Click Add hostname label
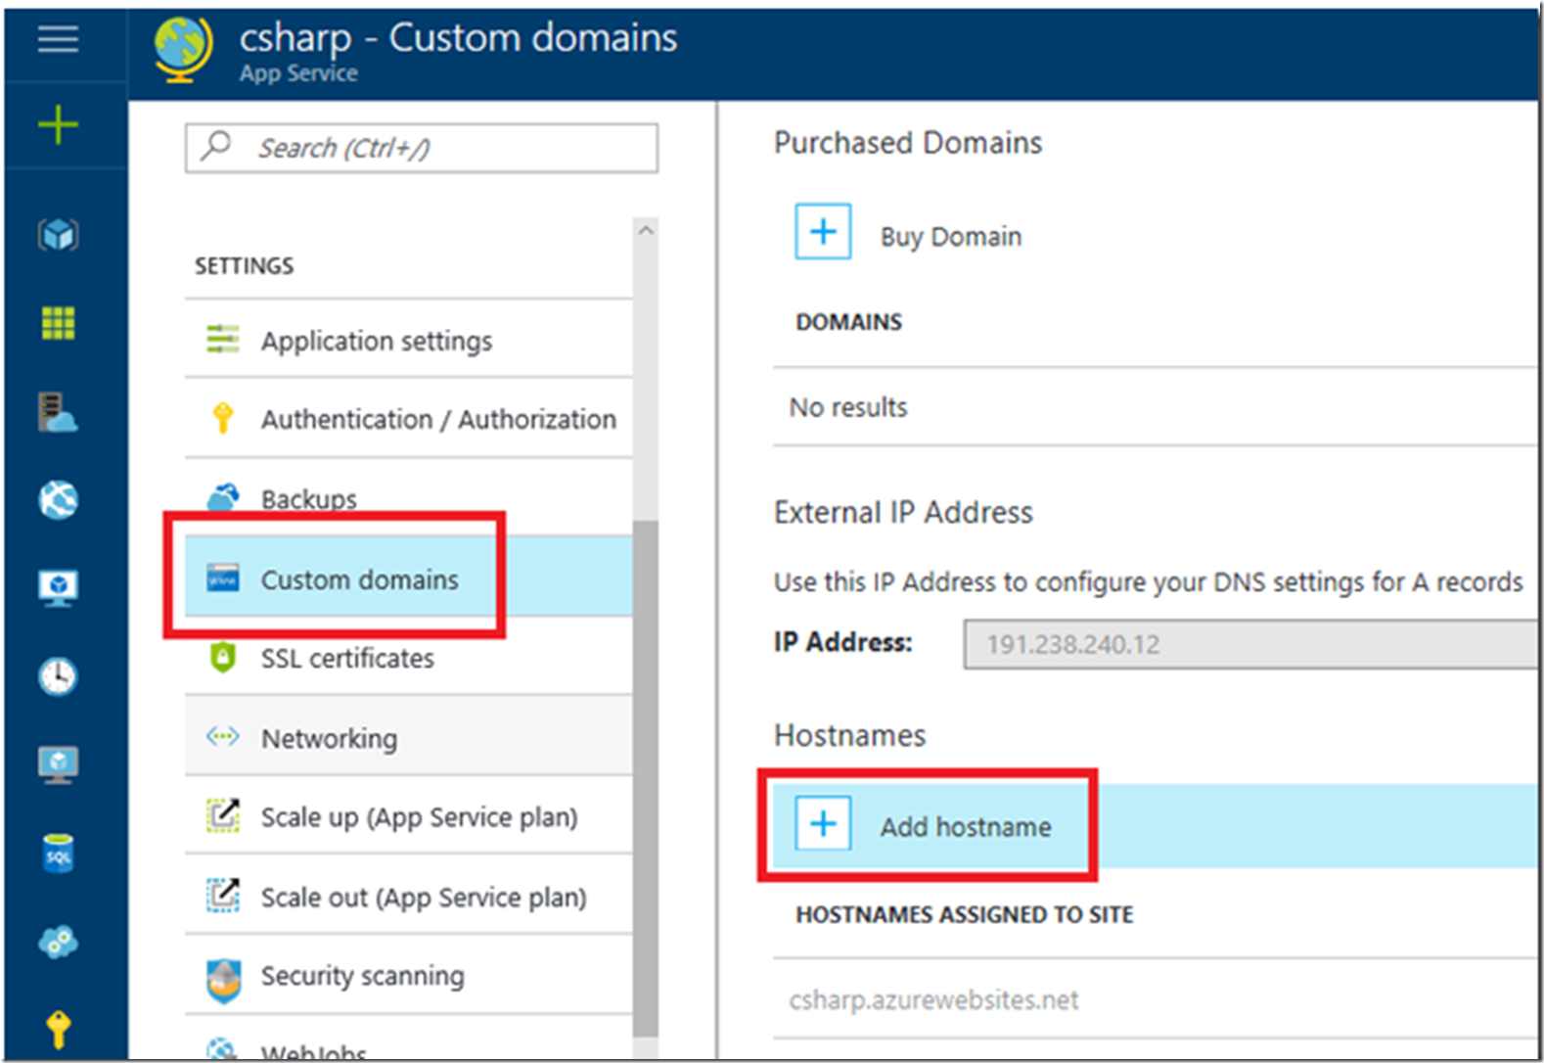 click(x=965, y=827)
